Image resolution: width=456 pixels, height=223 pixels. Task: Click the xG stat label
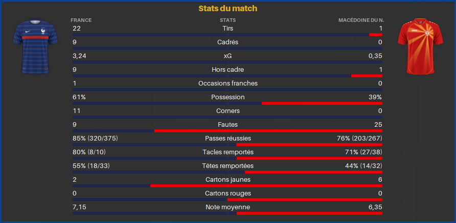pyautogui.click(x=227, y=56)
